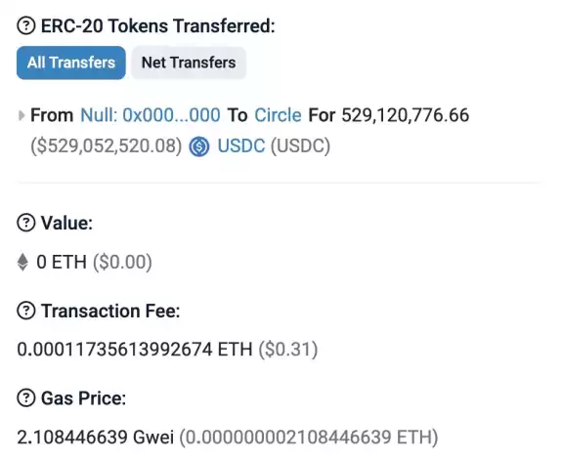This screenshot has width=562, height=459.
Task: Click the 529,120,776.66 transfer amount
Action: click(405, 115)
